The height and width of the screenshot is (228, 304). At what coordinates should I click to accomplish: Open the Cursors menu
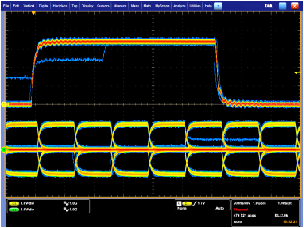coord(103,6)
